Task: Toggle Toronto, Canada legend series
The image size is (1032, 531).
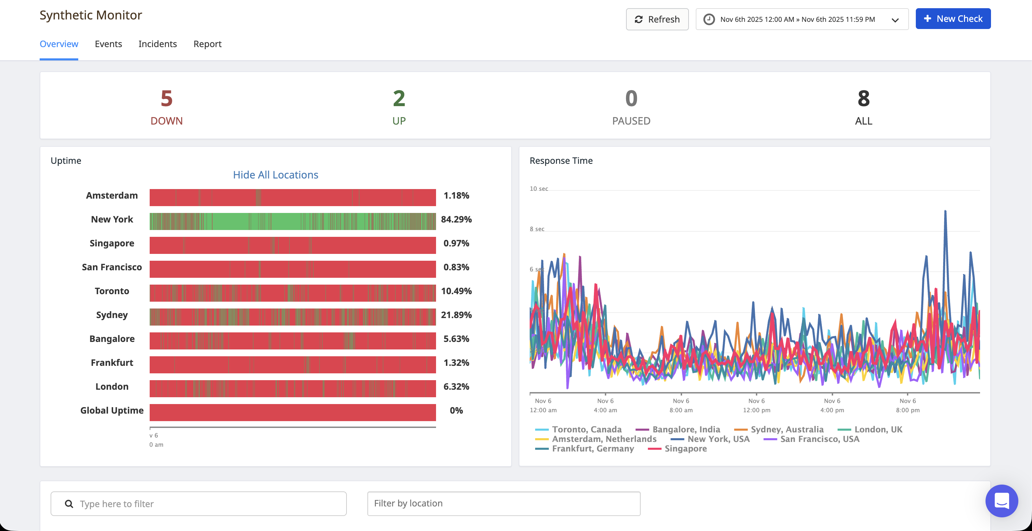Action: [x=586, y=429]
